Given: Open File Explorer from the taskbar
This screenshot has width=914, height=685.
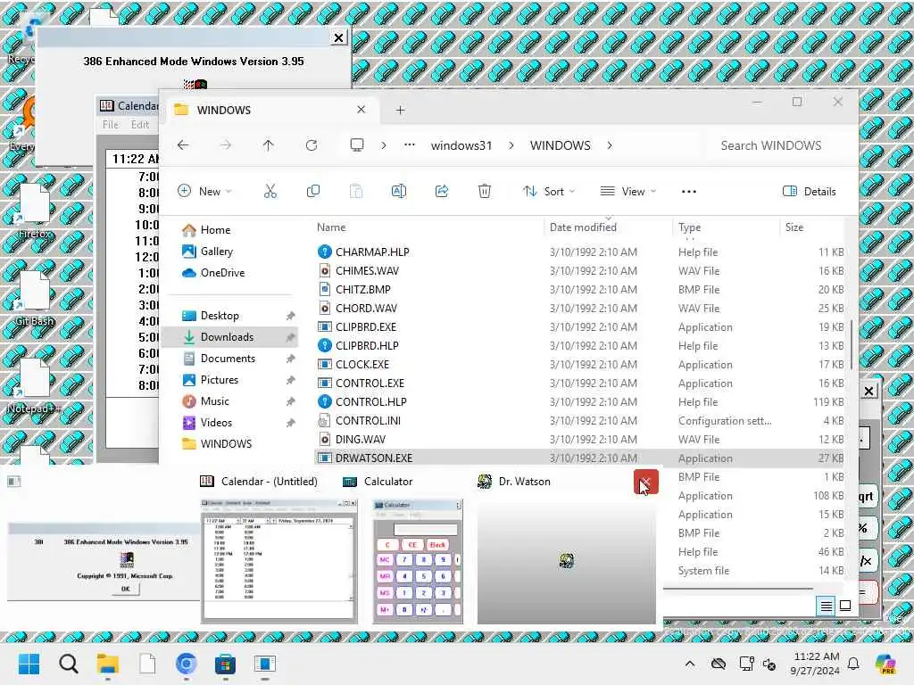Looking at the screenshot, I should pyautogui.click(x=108, y=664).
